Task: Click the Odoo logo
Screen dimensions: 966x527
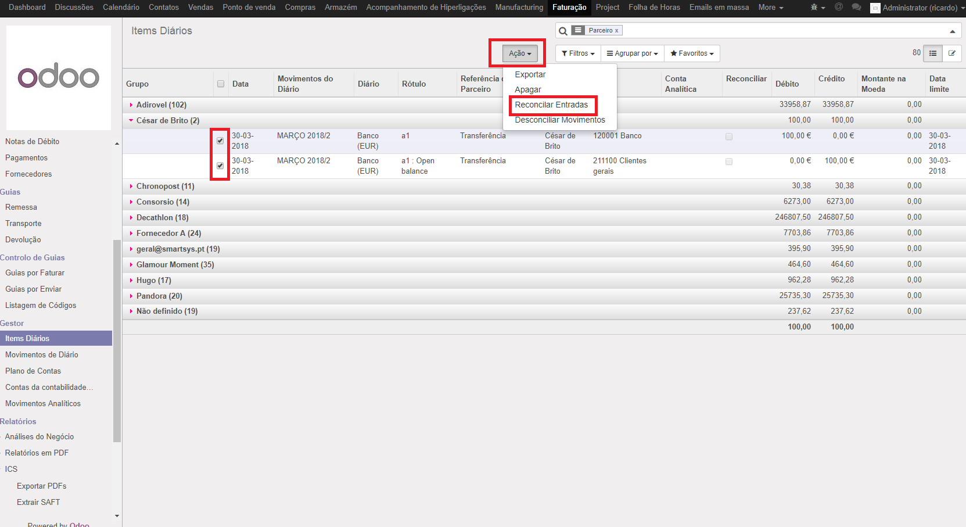Action: click(x=58, y=77)
